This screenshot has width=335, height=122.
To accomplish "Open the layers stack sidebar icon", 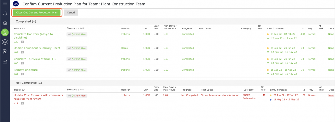I will pyautogui.click(x=5, y=42).
